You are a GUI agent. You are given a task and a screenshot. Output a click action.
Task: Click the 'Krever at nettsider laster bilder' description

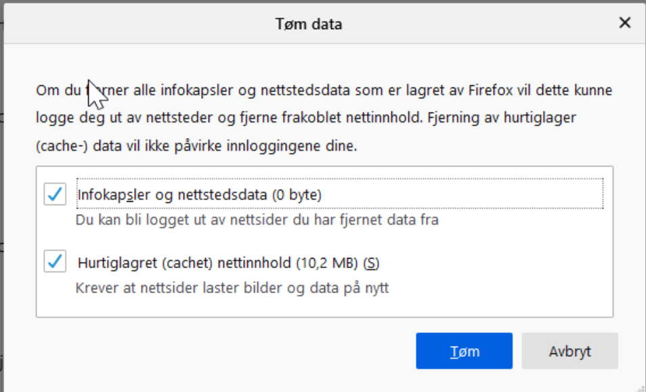click(232, 288)
